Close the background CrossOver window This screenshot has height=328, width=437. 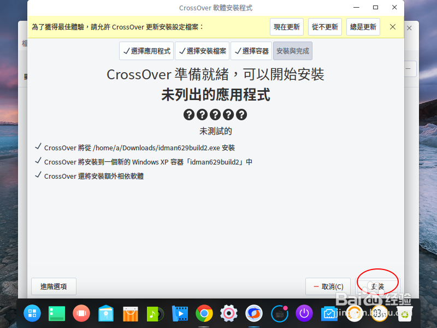(409, 28)
